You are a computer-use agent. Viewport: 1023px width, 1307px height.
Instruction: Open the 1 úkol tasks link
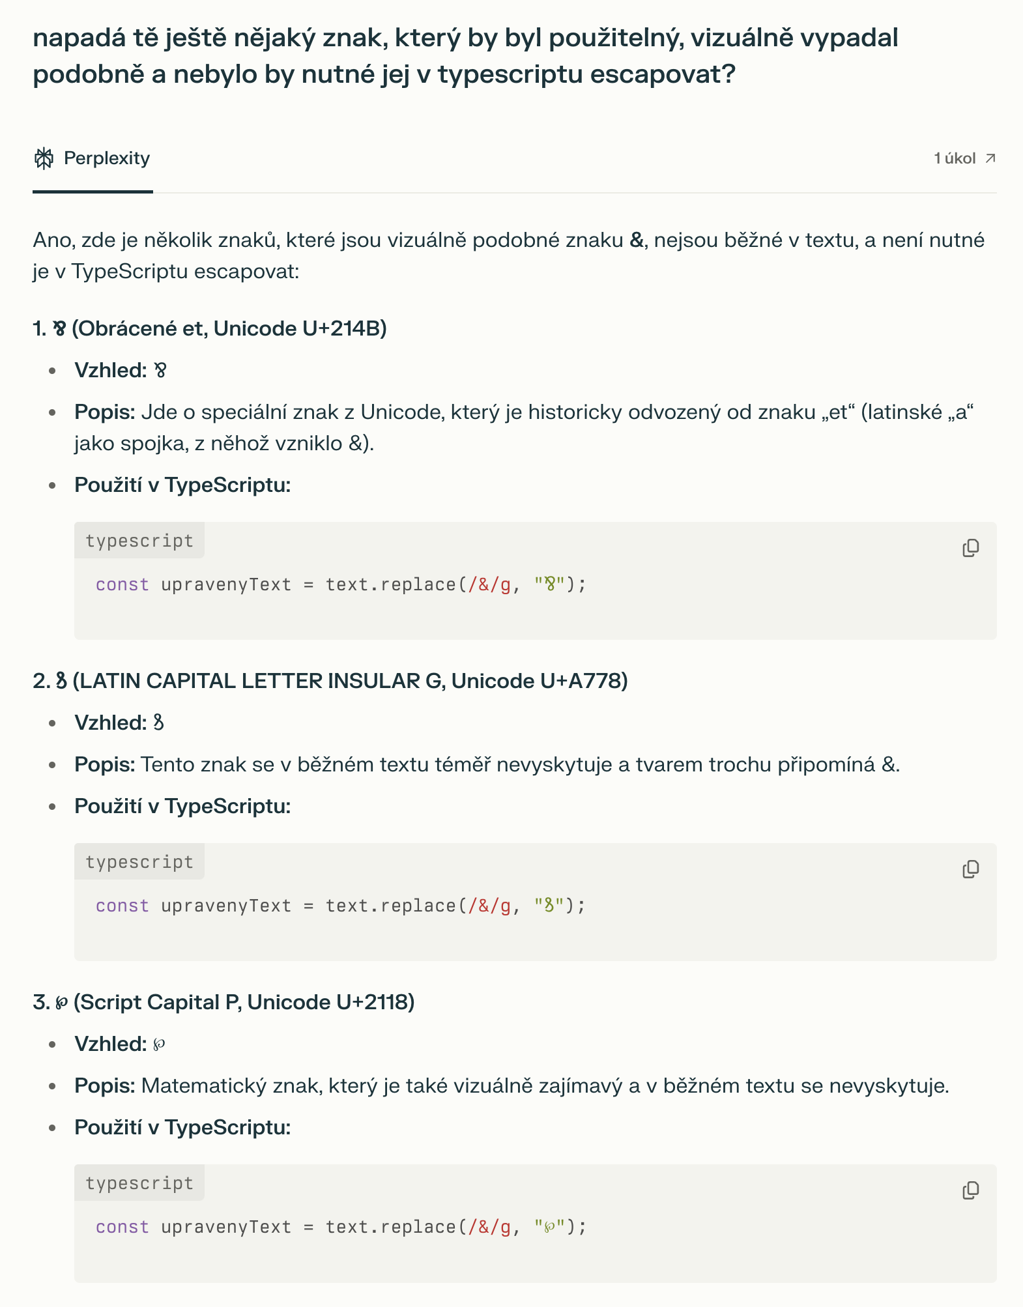point(955,158)
